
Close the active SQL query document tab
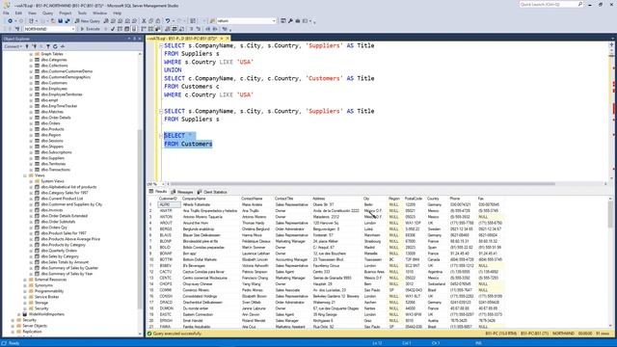pyautogui.click(x=228, y=39)
